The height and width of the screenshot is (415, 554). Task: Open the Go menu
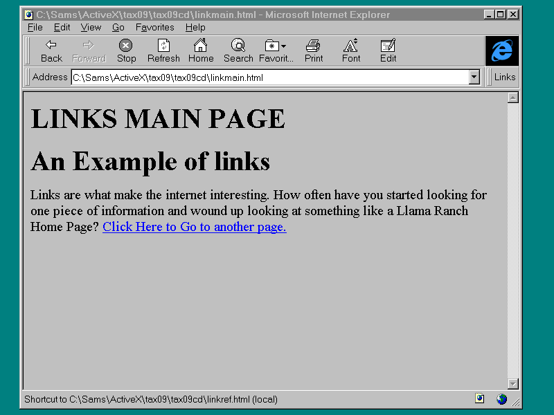118,28
